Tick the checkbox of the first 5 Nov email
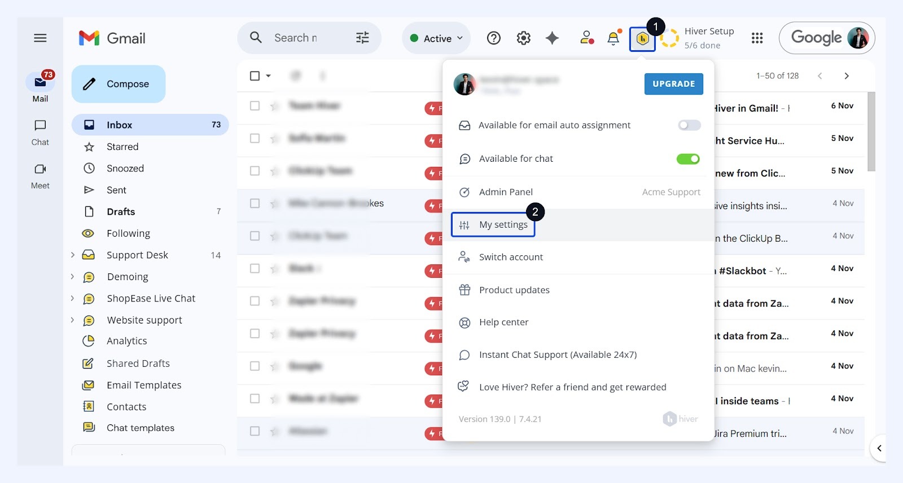Viewport: 903px width, 483px height. [255, 138]
